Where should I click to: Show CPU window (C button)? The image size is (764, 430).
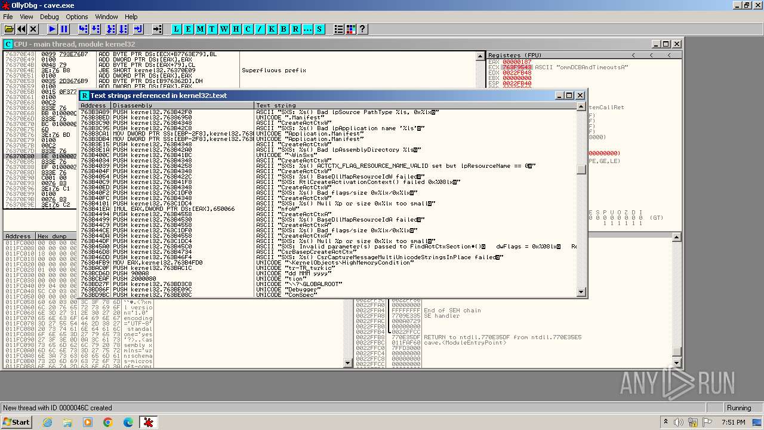248,29
